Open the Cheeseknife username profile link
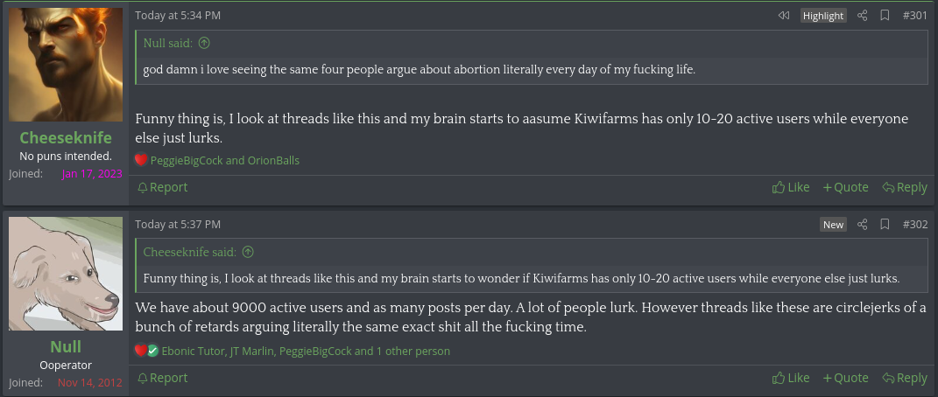938x397 pixels. click(x=66, y=138)
